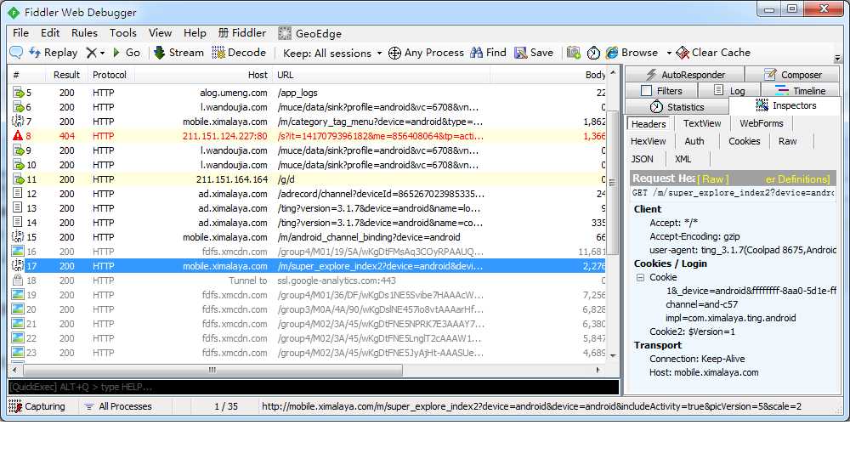
Task: Click session list horizontal scrollbar right arrow
Action: click(x=598, y=370)
